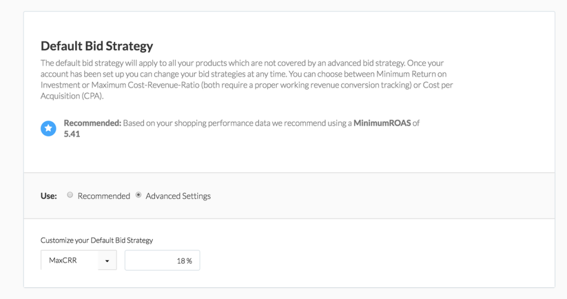This screenshot has width=567, height=299.
Task: Click the blue star recommendation icon
Action: click(48, 128)
